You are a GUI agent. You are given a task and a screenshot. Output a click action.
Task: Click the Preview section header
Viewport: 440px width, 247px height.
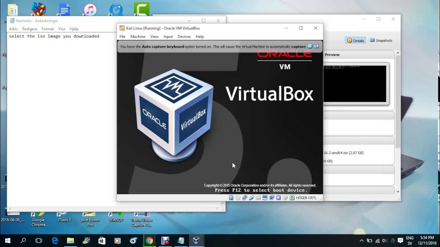point(332,55)
